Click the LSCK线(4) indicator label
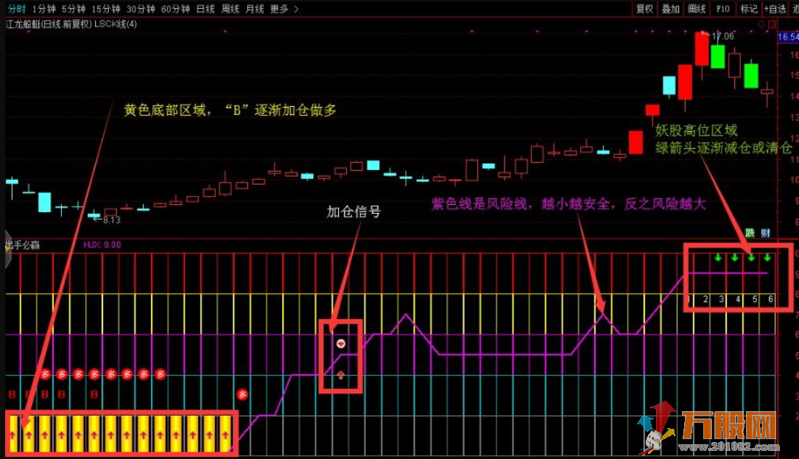 (116, 24)
